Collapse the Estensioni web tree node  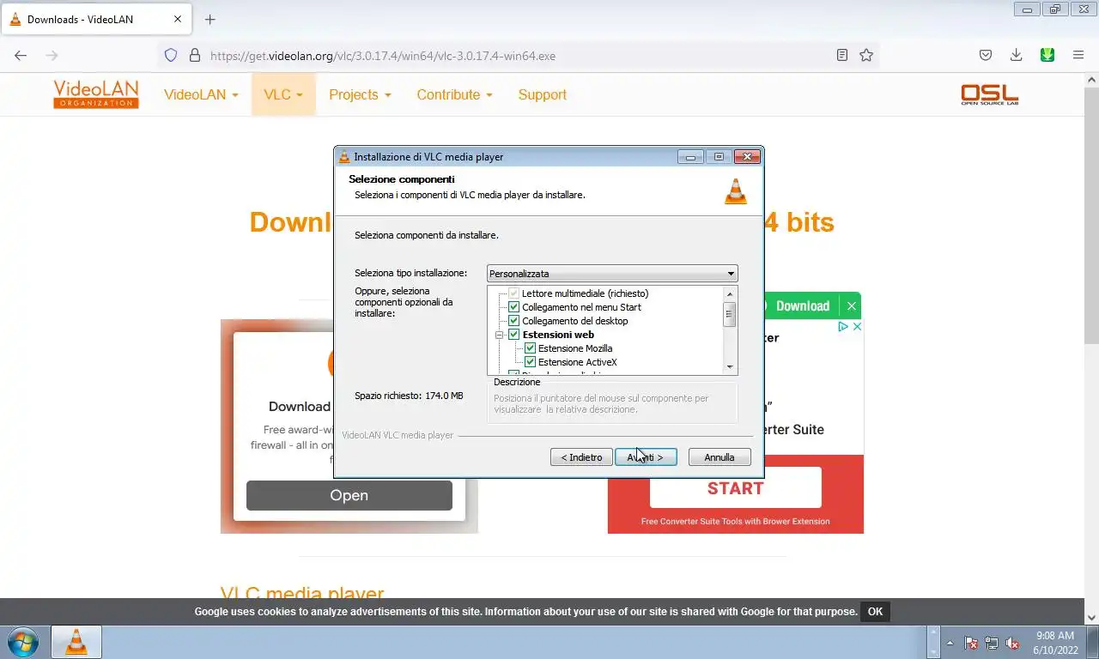[x=499, y=335]
